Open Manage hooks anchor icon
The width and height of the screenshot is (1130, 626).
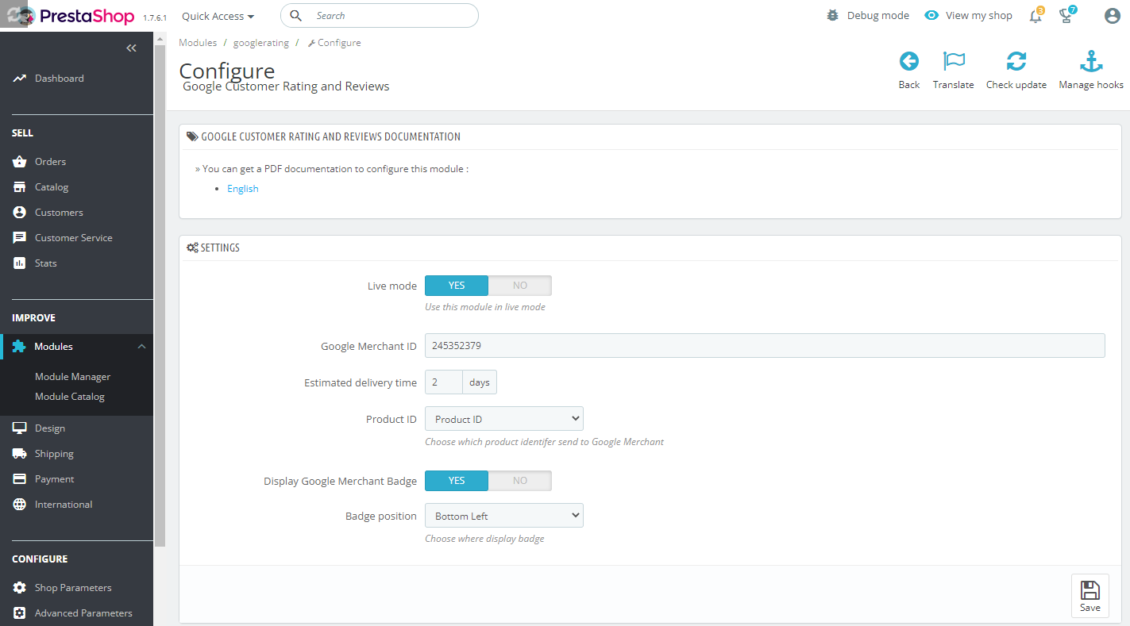(1091, 61)
